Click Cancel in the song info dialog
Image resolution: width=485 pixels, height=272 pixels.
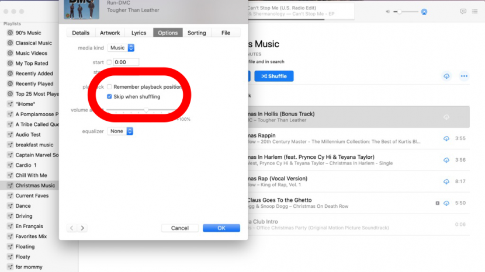pyautogui.click(x=180, y=228)
